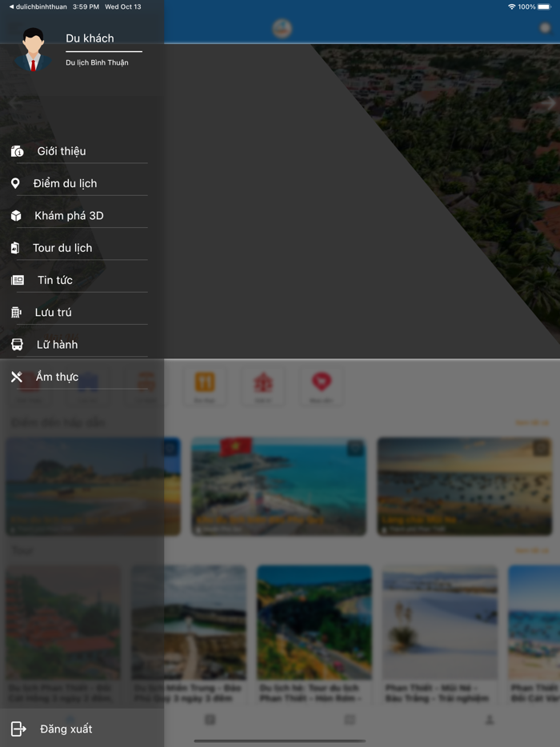This screenshot has width=560, height=747.
Task: Click the search icon in top bar
Action: pos(545,28)
